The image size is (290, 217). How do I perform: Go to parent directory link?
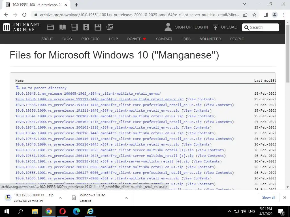point(44,88)
